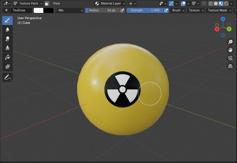Expand the Texture Mask popover
The width and height of the screenshot is (237, 163).
point(219,10)
